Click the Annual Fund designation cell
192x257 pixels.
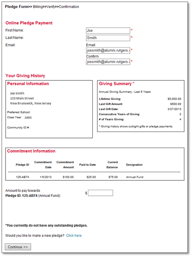pyautogui.click(x=135, y=177)
